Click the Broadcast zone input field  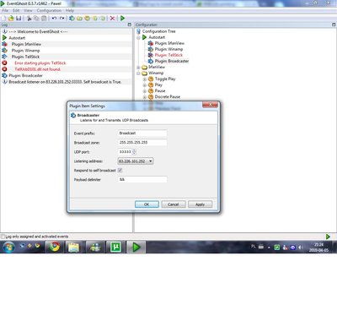pyautogui.click(x=142, y=143)
